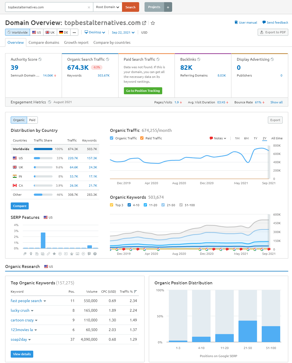The image size is (292, 363).
Task: Open the Desktop device dropdown
Action: point(95,32)
